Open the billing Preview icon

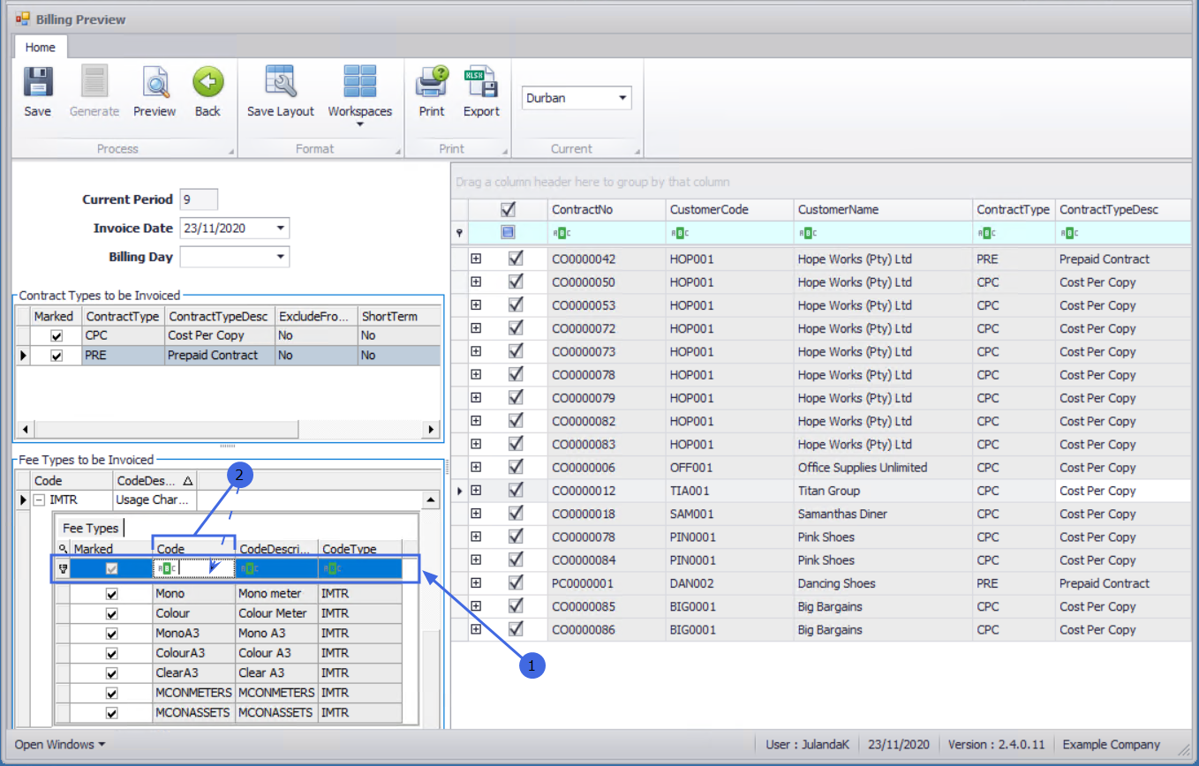tap(155, 83)
